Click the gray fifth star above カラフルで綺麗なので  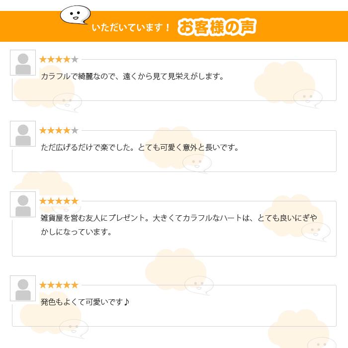point(75,60)
